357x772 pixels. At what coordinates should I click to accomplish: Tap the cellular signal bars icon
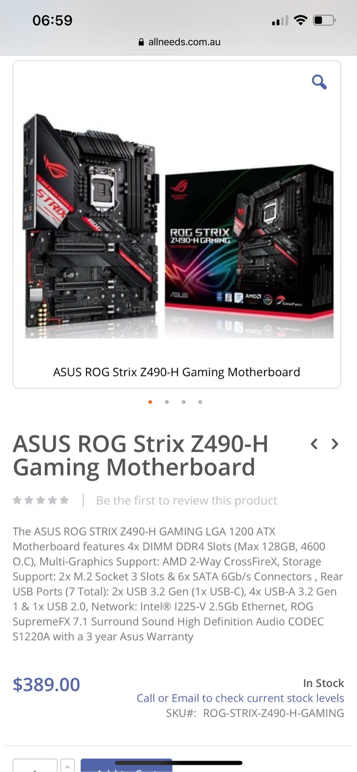pos(280,21)
